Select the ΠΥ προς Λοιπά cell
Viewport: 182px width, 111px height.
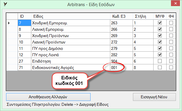click(x=71, y=55)
